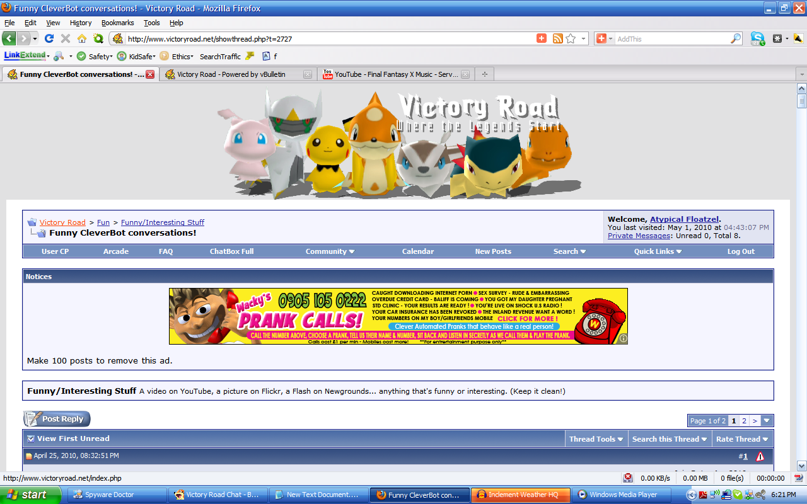Open the Rate Thread dropdown
807x504 pixels.
point(742,439)
